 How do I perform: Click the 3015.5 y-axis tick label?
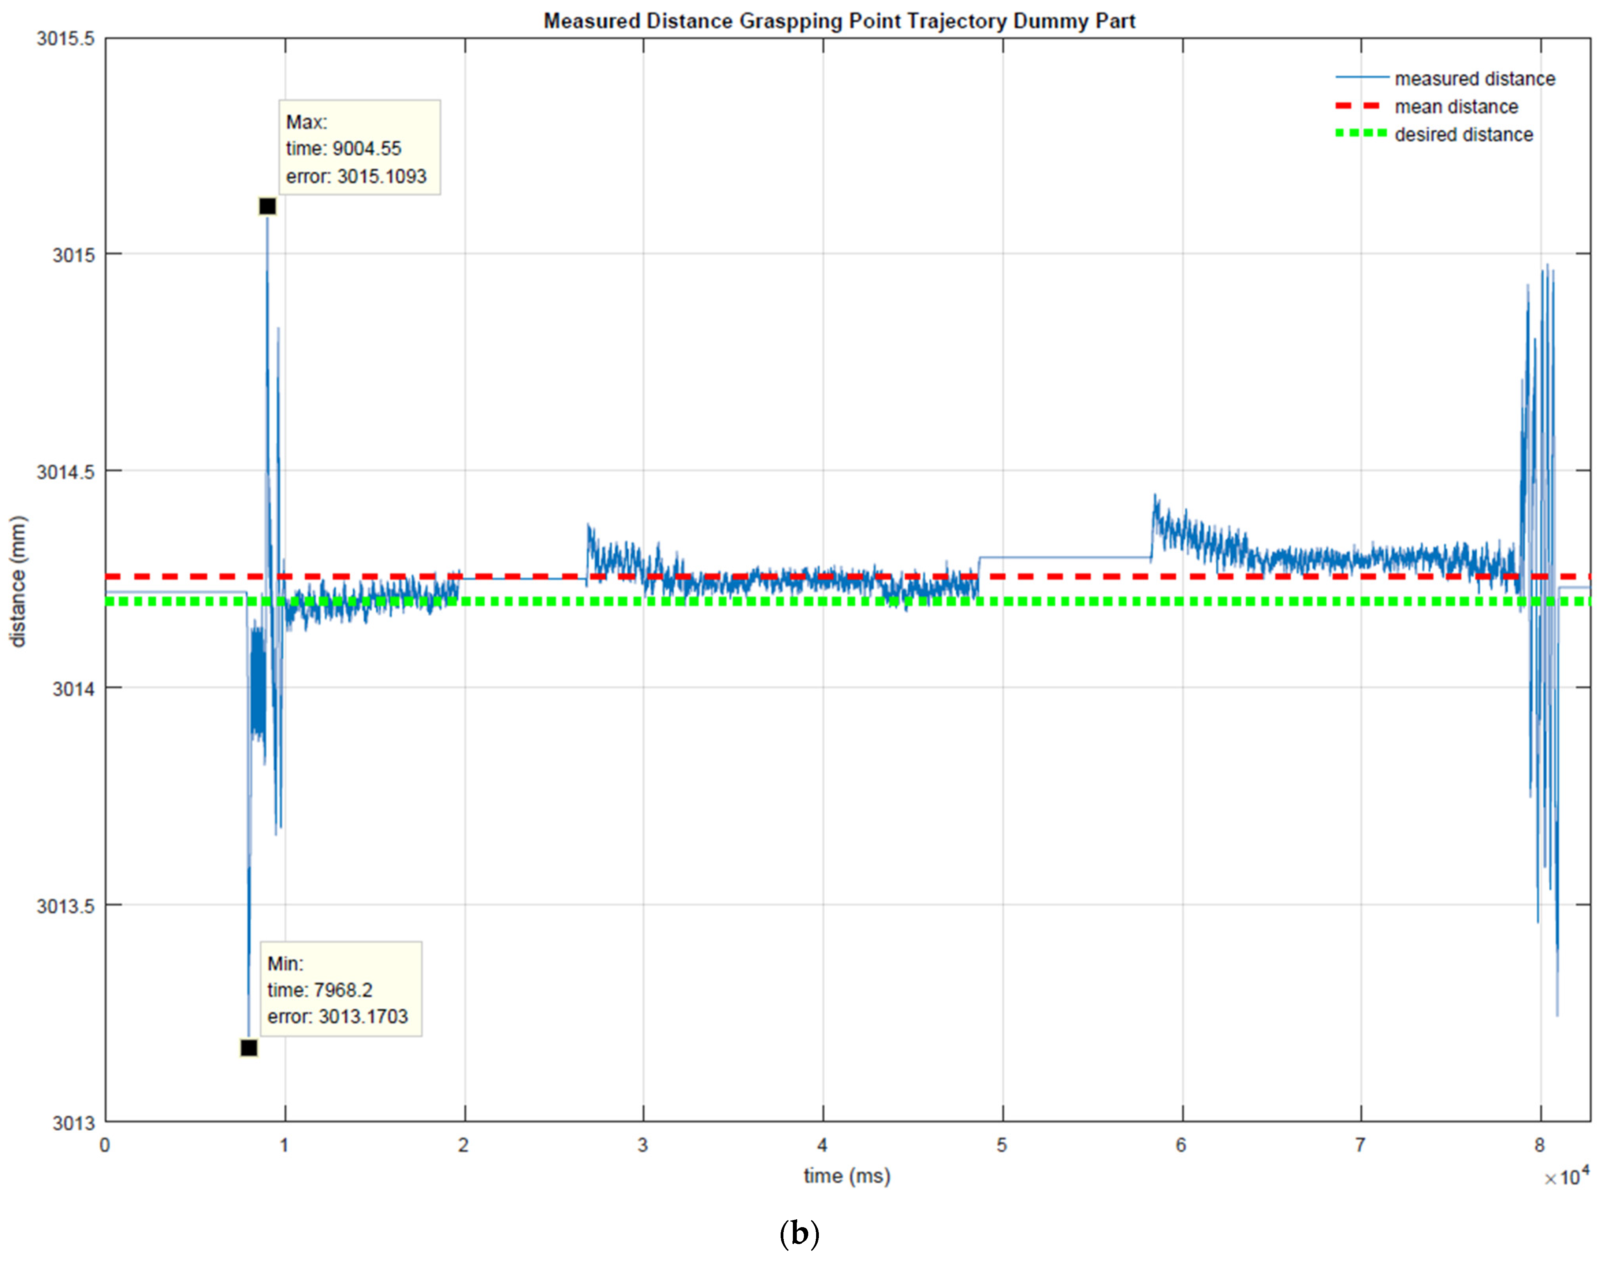pyautogui.click(x=66, y=39)
